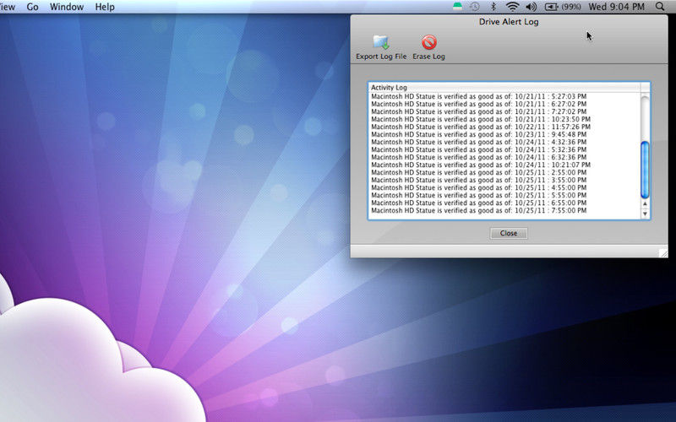The height and width of the screenshot is (422, 676).
Task: Click the Activity Log column header
Action: tap(504, 88)
